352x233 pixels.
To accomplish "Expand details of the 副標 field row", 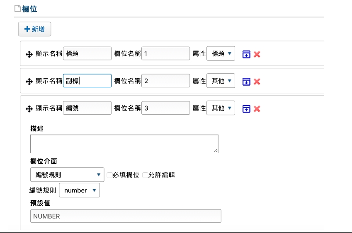I will 246,82.
